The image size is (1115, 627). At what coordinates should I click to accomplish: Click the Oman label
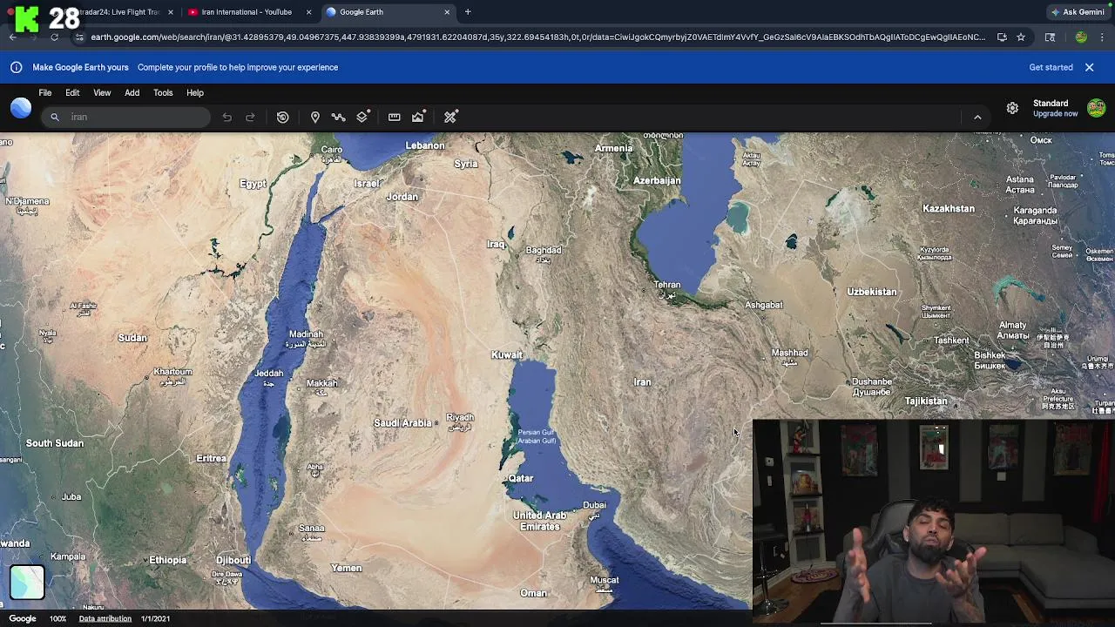tap(533, 593)
